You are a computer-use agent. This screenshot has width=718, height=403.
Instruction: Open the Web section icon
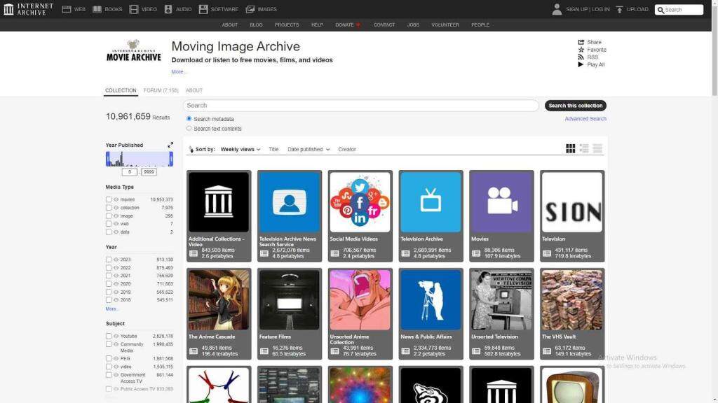click(67, 9)
